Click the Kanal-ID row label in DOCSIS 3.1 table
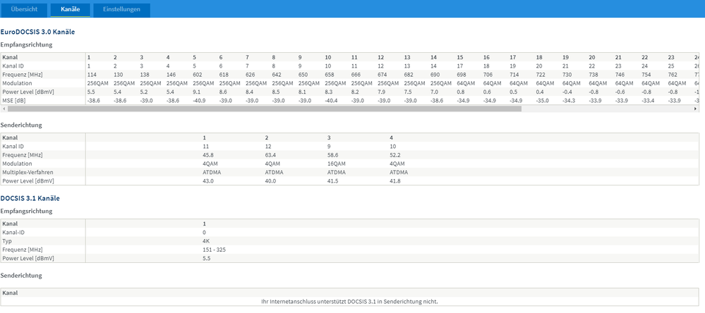This screenshot has height=313, width=705. coord(13,232)
